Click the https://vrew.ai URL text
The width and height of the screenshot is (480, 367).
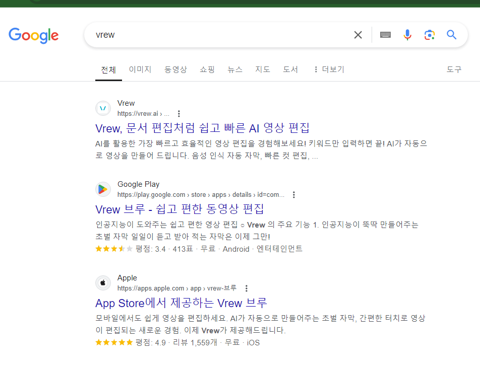point(143,114)
